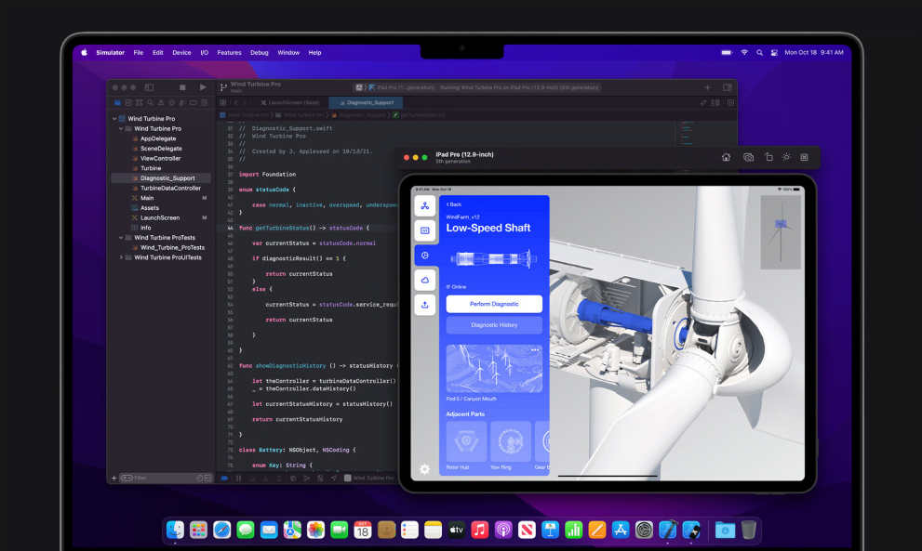Toggle simulator appearance with the brightness icon
922x551 pixels.
[x=787, y=157]
